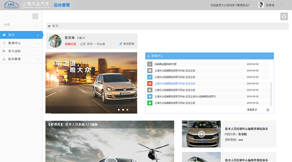Expand 新闻中心 sidebar chevron
This screenshot has width=292, height=162.
pos(38,43)
